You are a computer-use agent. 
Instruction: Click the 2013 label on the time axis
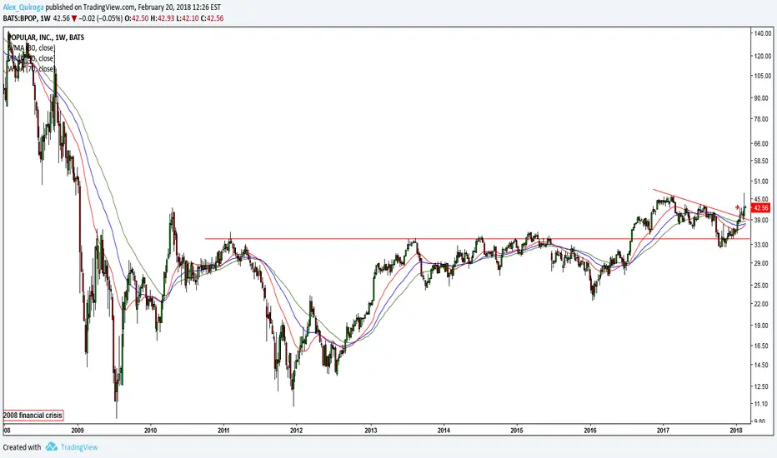(371, 430)
